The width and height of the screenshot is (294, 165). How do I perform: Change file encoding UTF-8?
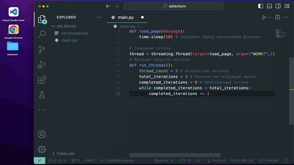(185, 160)
